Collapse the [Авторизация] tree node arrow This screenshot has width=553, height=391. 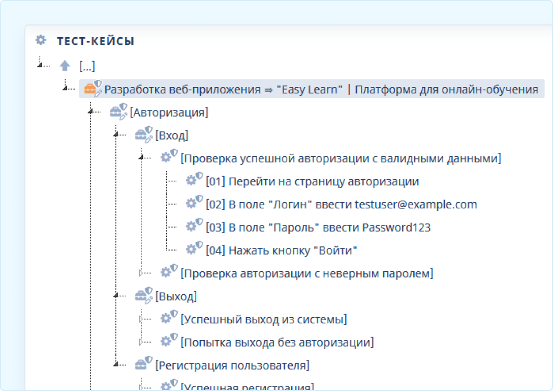click(90, 112)
